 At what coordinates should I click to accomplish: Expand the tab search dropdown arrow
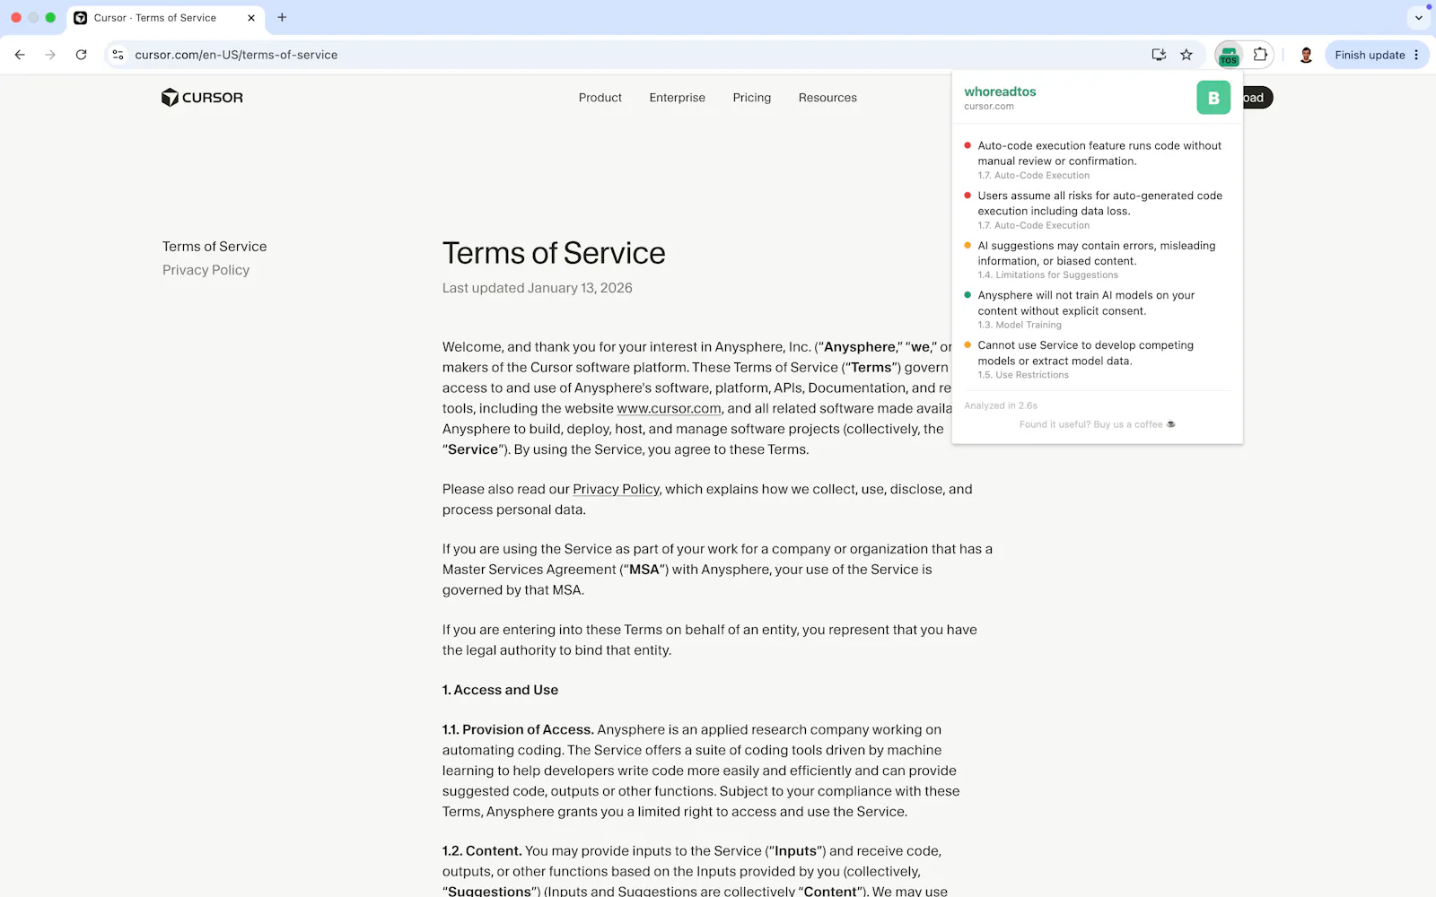[x=1418, y=17]
